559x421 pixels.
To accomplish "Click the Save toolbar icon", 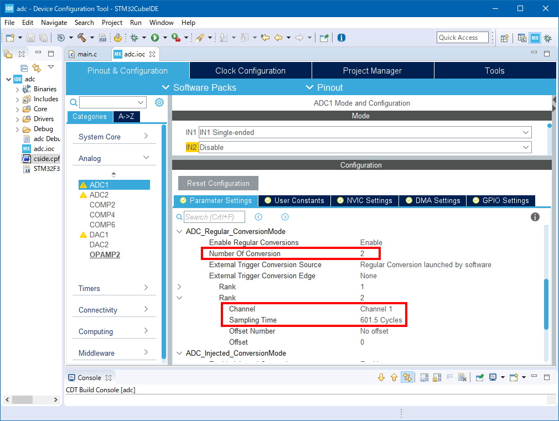I will 30,38.
